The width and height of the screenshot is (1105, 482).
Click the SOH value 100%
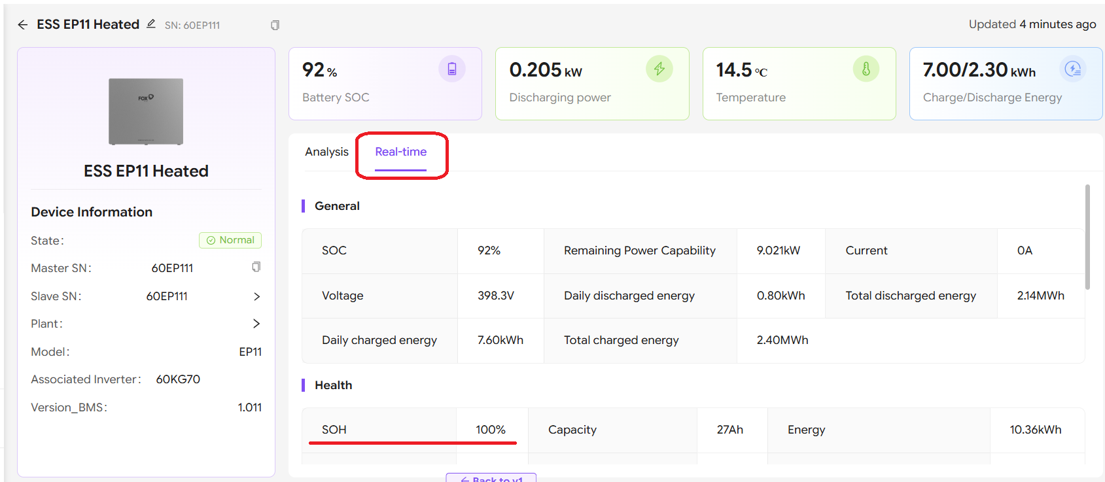(x=491, y=430)
